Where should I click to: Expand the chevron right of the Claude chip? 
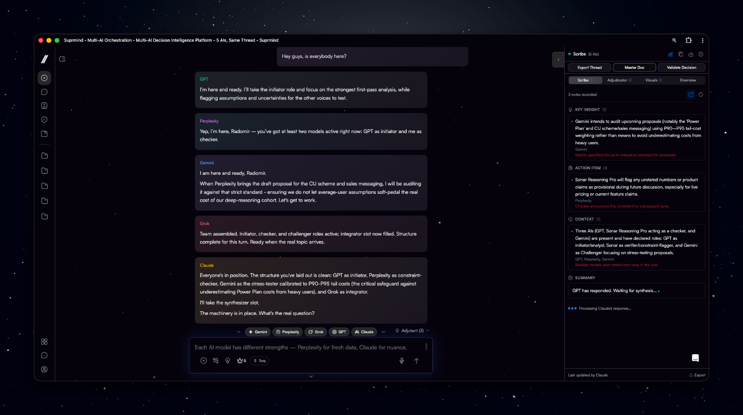click(383, 332)
